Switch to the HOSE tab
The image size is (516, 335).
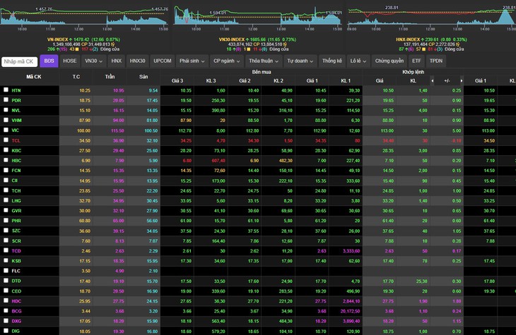70,61
